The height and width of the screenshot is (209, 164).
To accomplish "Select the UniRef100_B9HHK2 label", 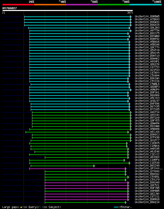I will [147, 59].
